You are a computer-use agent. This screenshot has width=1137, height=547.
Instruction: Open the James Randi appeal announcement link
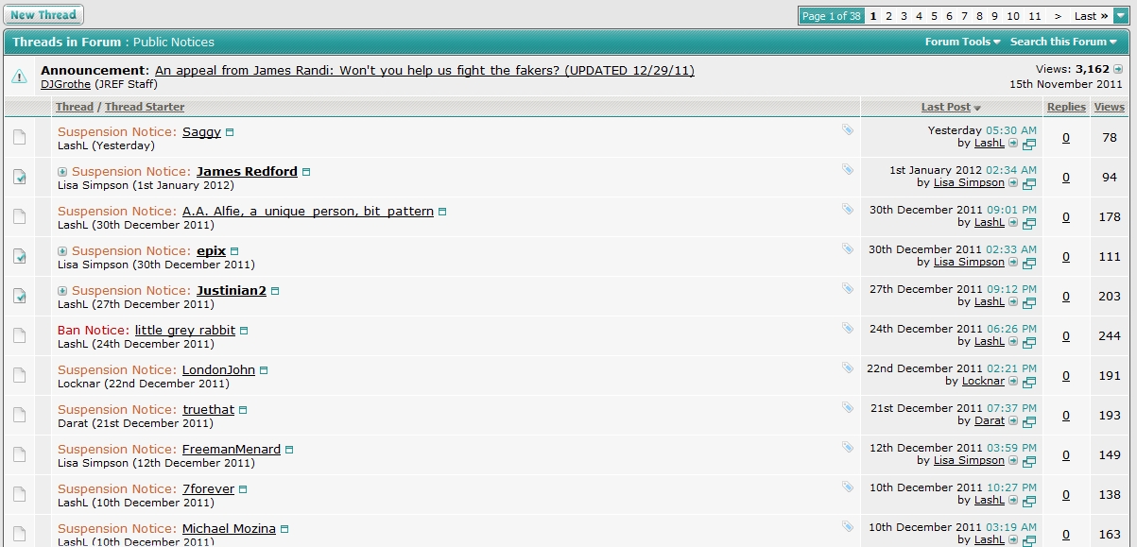pos(424,70)
